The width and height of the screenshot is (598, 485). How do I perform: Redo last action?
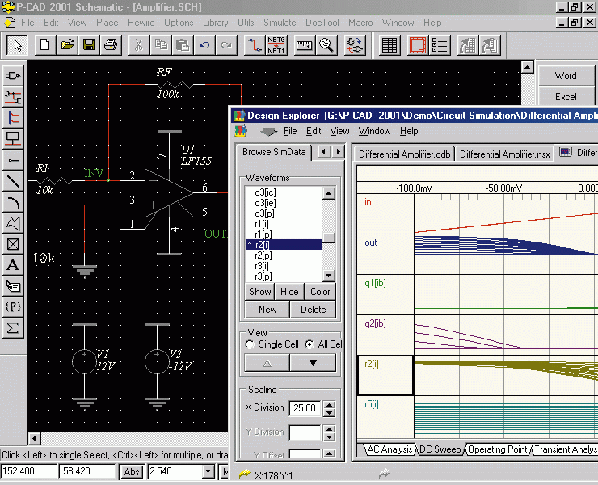pyautogui.click(x=226, y=45)
